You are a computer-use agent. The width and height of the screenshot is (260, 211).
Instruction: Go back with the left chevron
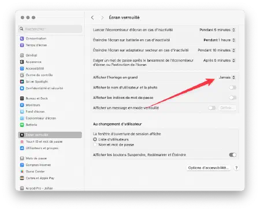(92, 17)
